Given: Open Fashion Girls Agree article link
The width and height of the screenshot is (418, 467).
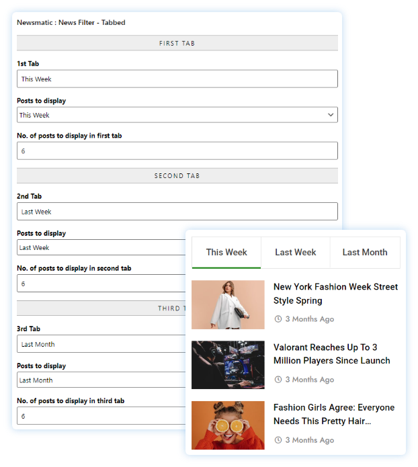Looking at the screenshot, I should coord(334,415).
